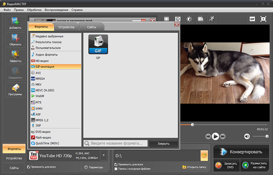Click the volume slider handle

pyautogui.click(x=267, y=136)
